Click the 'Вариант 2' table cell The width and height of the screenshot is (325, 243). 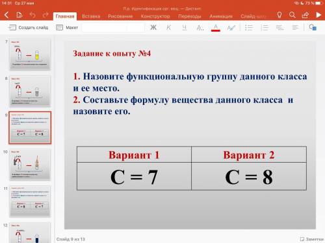pos(249,155)
